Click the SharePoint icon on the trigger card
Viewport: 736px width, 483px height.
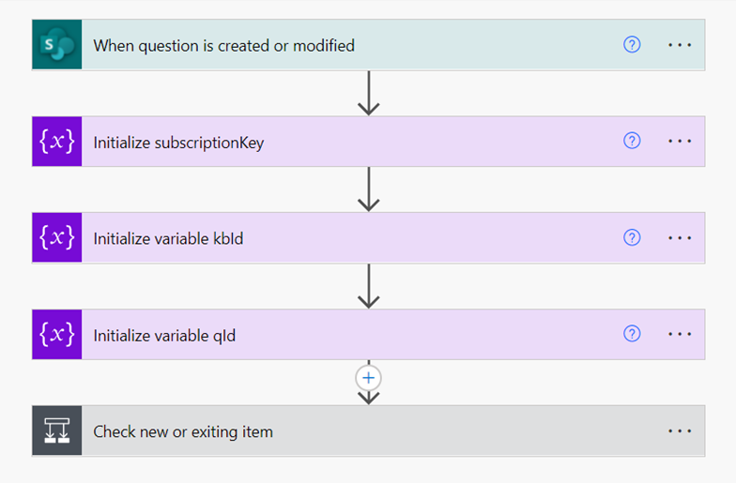point(57,45)
